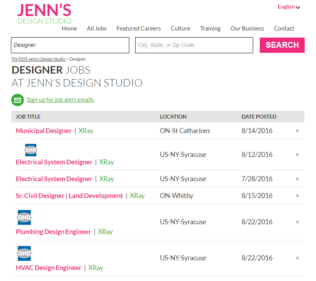Select Contact in the navigation bar
Screen dimensions: 316x281
click(284, 29)
